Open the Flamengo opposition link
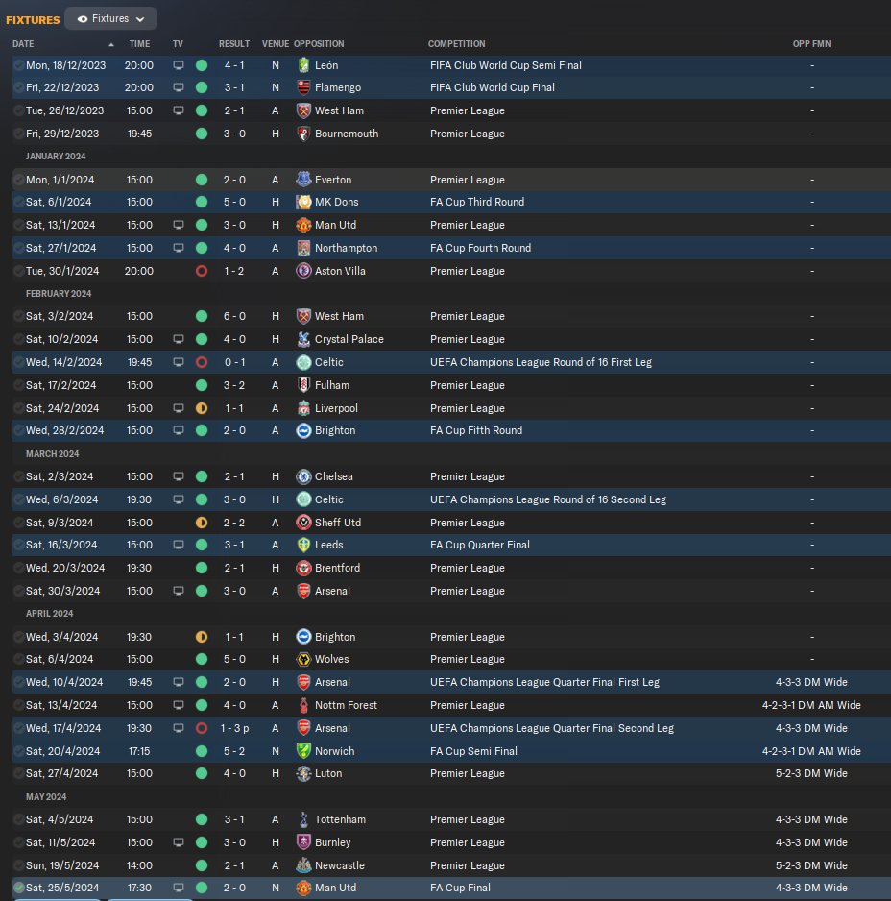Image resolution: width=891 pixels, height=901 pixels. coord(338,87)
